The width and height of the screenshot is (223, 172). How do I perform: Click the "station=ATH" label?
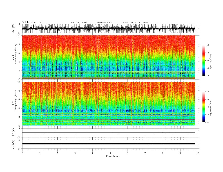(x=104, y=22)
